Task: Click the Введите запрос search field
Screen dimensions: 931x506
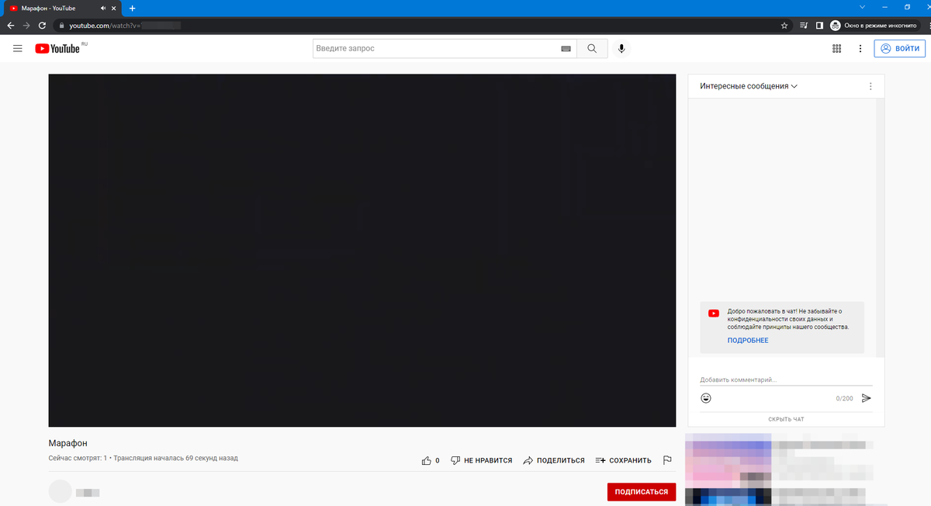Action: [x=434, y=48]
